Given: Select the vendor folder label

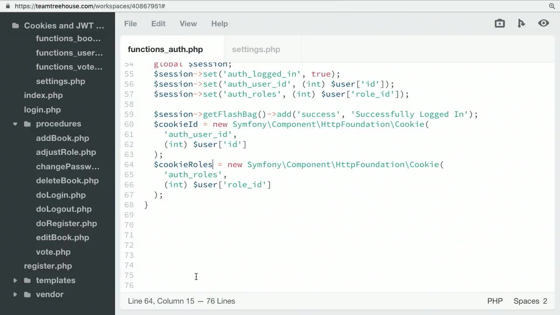Looking at the screenshot, I should (x=50, y=294).
